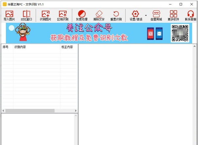The width and height of the screenshot is (198, 145).
Task: Minimize the 文字识别 window
Action: [170, 4]
